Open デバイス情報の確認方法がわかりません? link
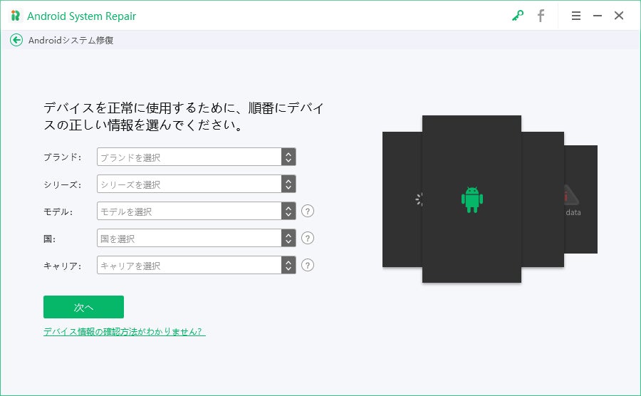641x396 pixels. pyautogui.click(x=124, y=331)
